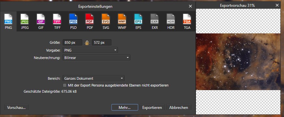The height and width of the screenshot is (117, 284).
Task: Click the Exportieren button
Action: pyautogui.click(x=152, y=108)
